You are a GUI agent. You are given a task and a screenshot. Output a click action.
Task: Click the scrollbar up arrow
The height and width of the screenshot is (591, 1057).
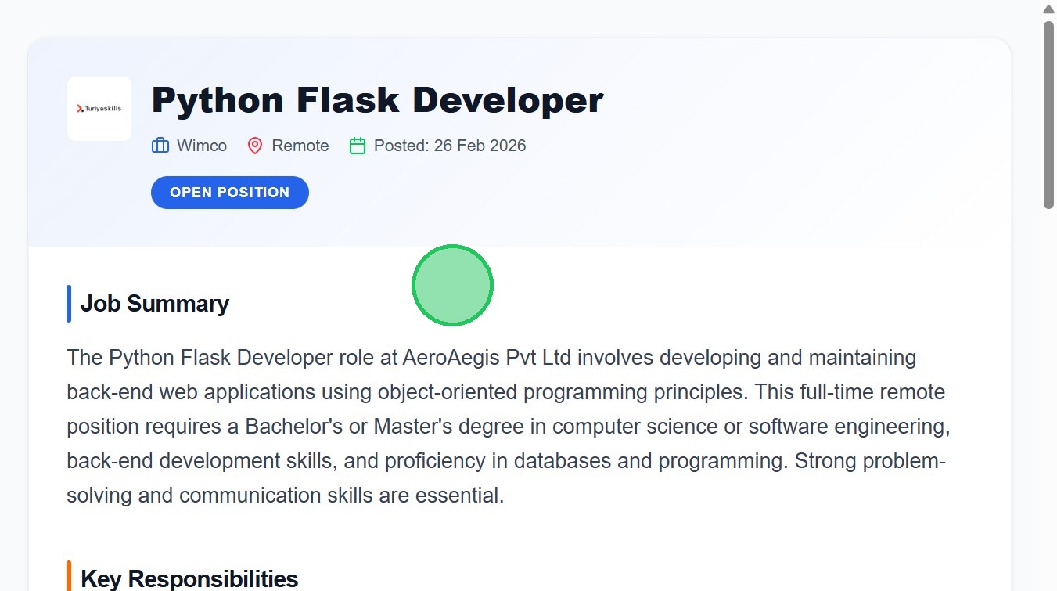point(1048,9)
